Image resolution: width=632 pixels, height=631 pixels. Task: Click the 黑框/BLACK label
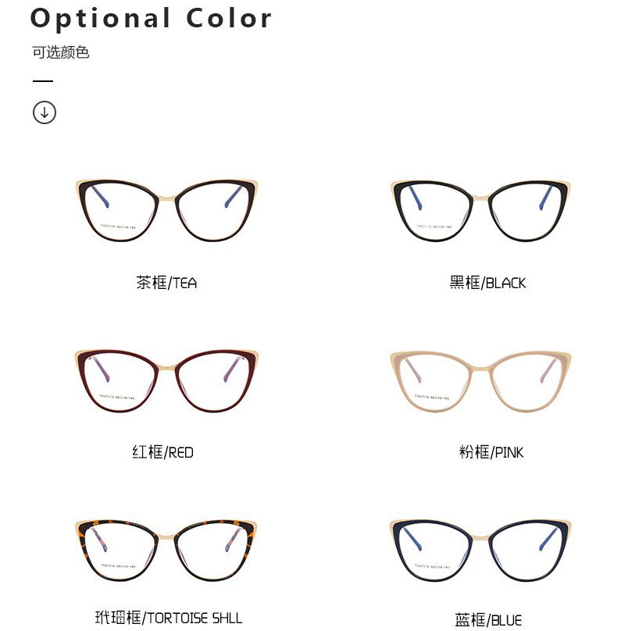(487, 283)
